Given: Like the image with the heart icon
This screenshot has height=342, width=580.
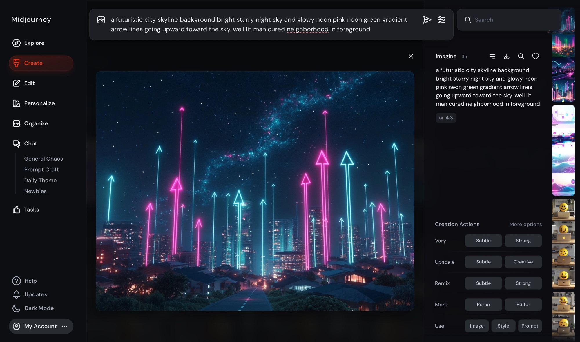Looking at the screenshot, I should pyautogui.click(x=536, y=56).
